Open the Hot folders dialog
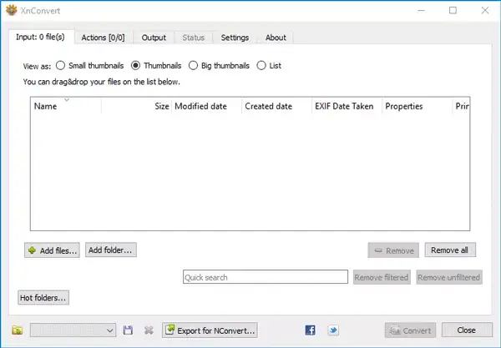The height and width of the screenshot is (348, 501). [43, 298]
